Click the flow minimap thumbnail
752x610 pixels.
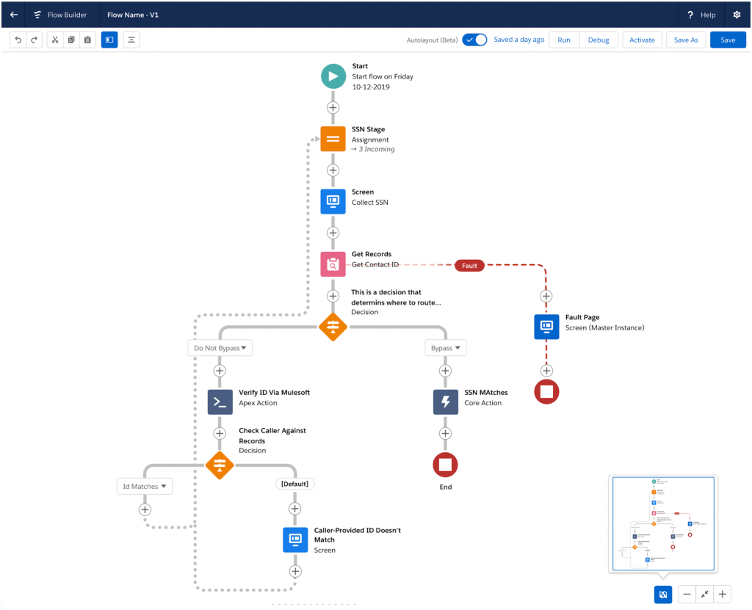click(x=662, y=523)
